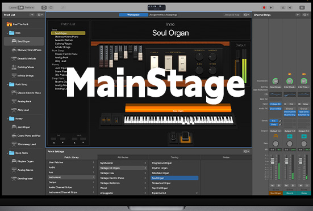Open Channel Strips gear action menu
Screen dimensions: 313x211
tap(306, 15)
